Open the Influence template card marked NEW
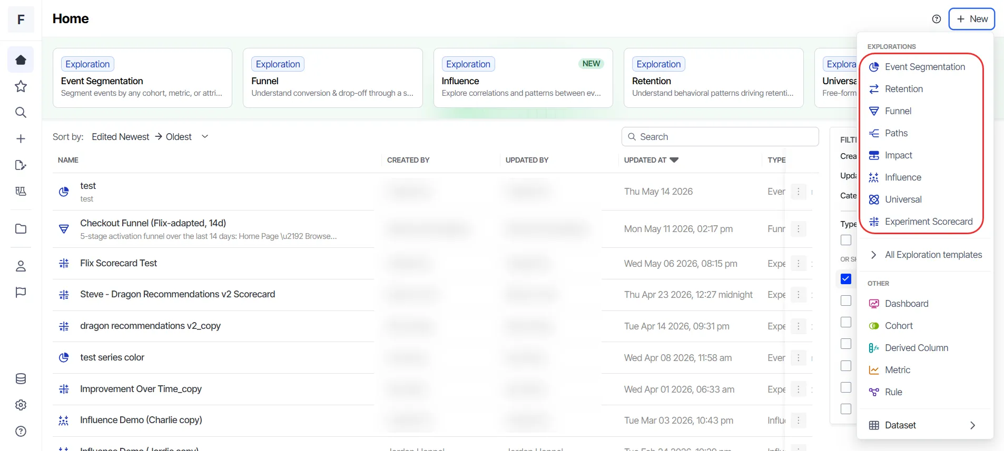 (x=523, y=78)
